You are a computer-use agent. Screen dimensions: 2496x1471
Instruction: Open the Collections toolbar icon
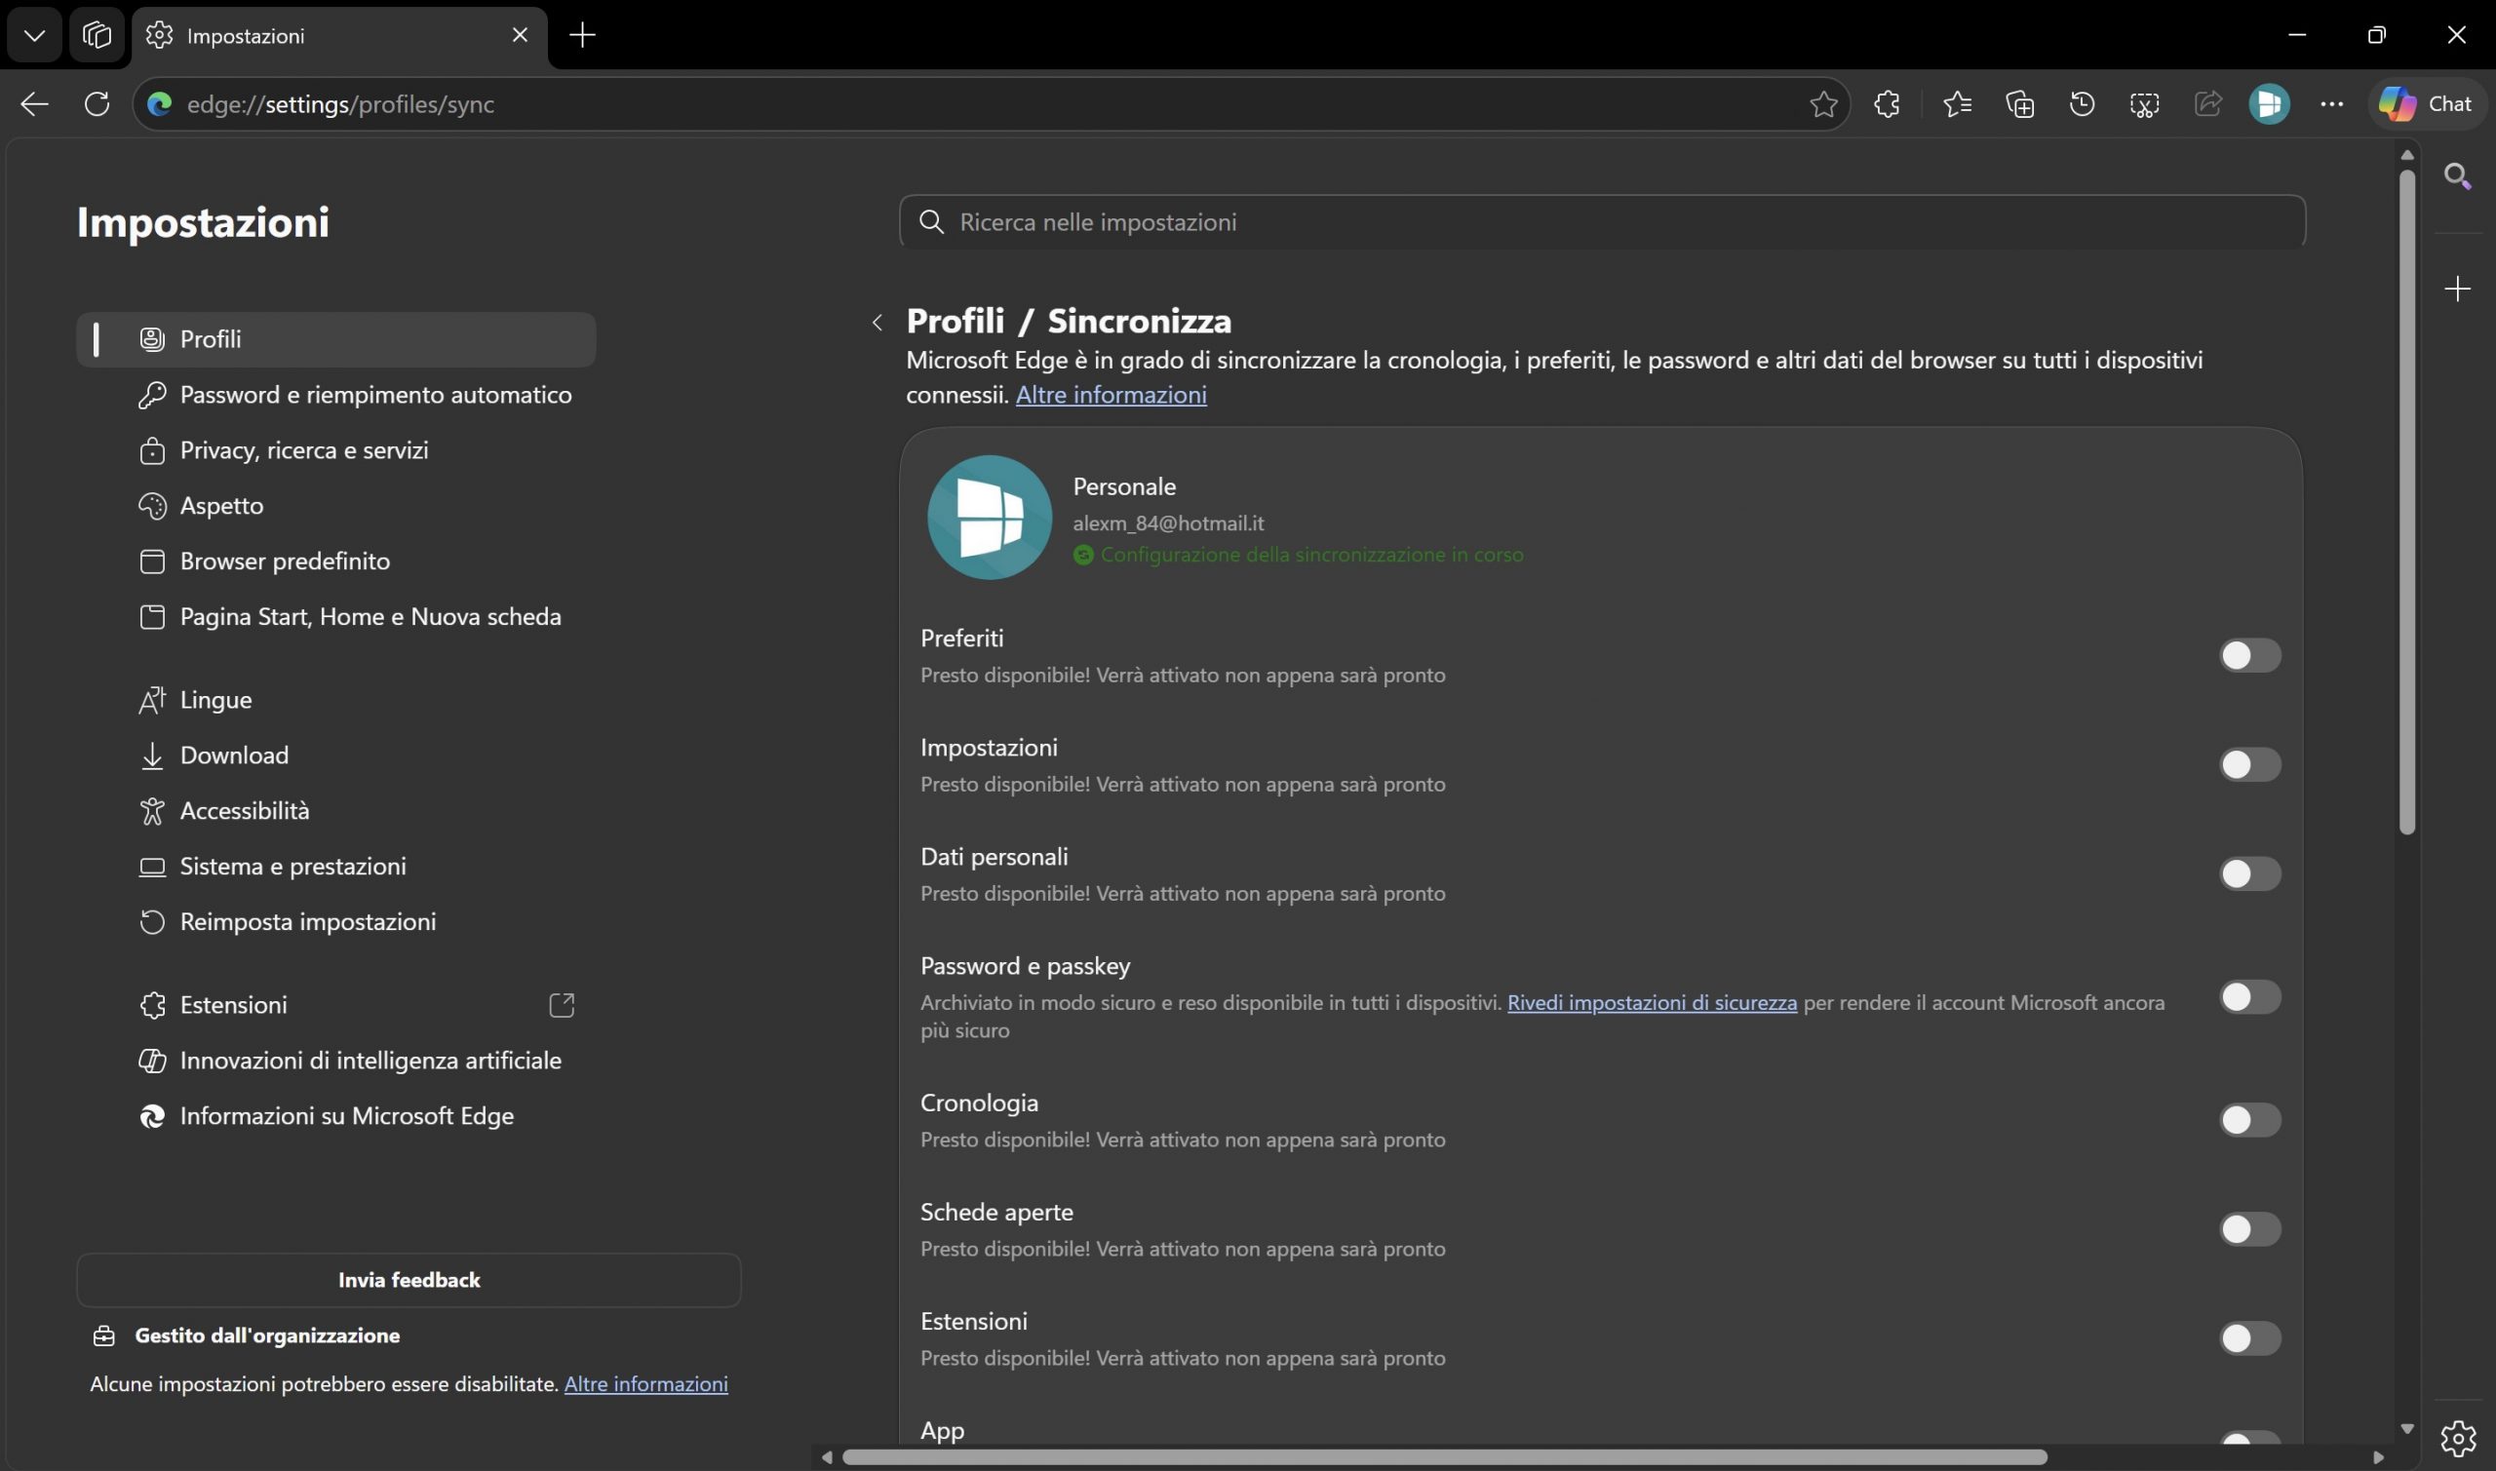2019,104
